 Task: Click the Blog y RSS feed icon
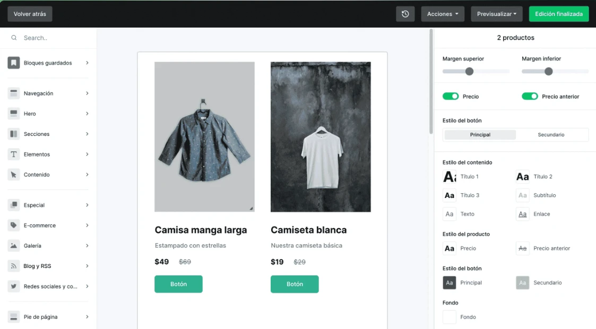[x=14, y=266]
